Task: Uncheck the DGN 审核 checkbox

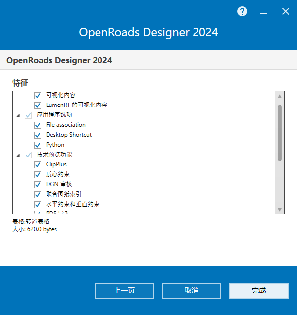Action: coord(38,184)
